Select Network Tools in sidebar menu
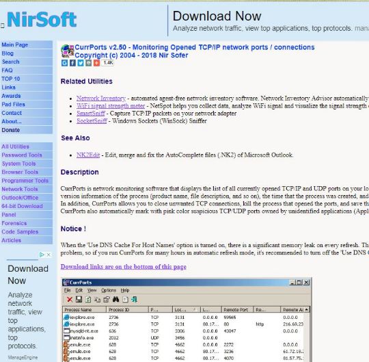This screenshot has height=362, width=369. point(20,189)
